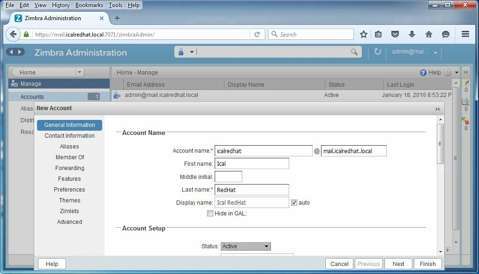Click the admin account row icon

117,95
